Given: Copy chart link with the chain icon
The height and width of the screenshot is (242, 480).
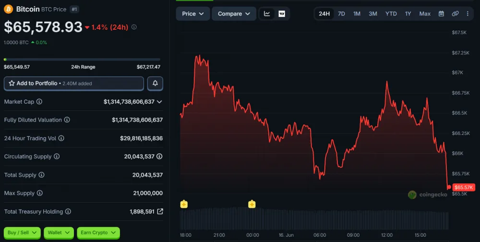Looking at the screenshot, I should tap(455, 14).
